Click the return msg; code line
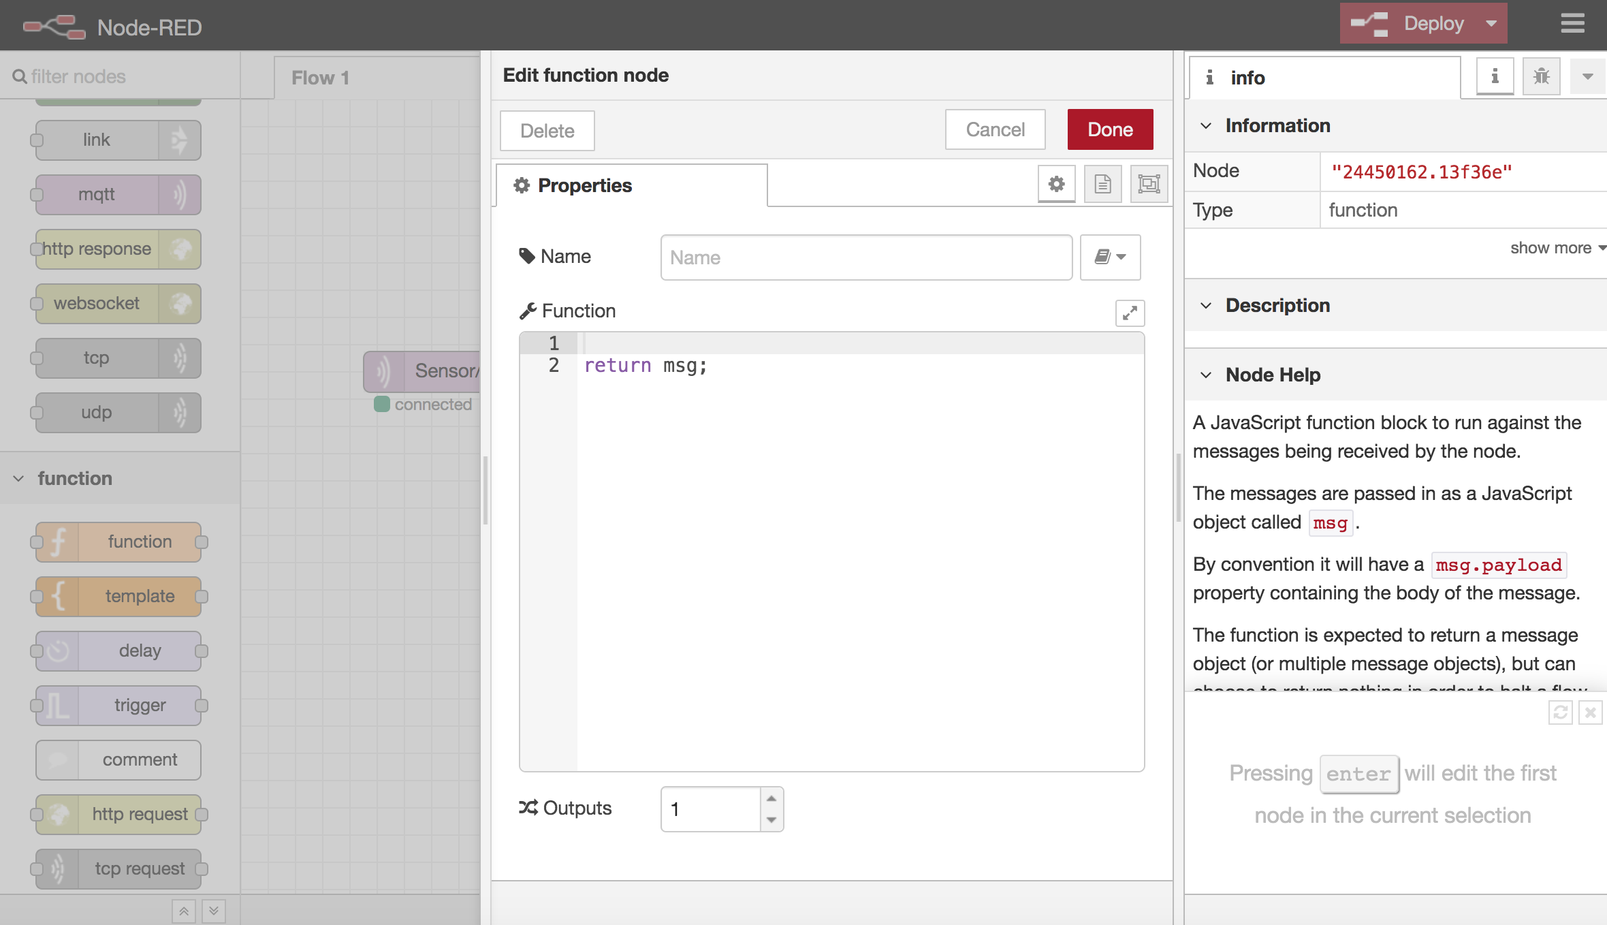This screenshot has height=925, width=1607. [x=645, y=366]
